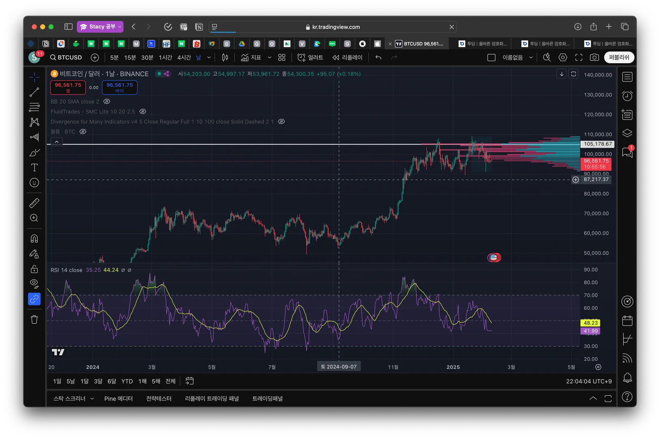Collapse the indicator legend with chevron
Screen dimensions: 660x438
point(57,142)
